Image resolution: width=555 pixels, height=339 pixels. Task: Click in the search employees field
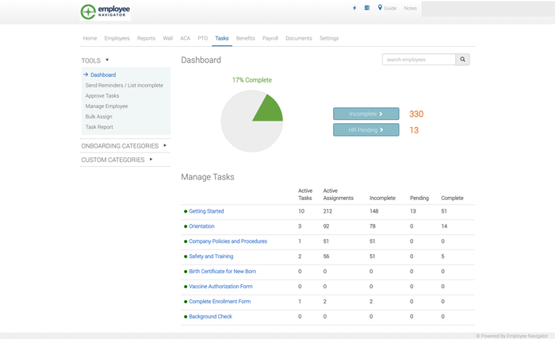(419, 60)
